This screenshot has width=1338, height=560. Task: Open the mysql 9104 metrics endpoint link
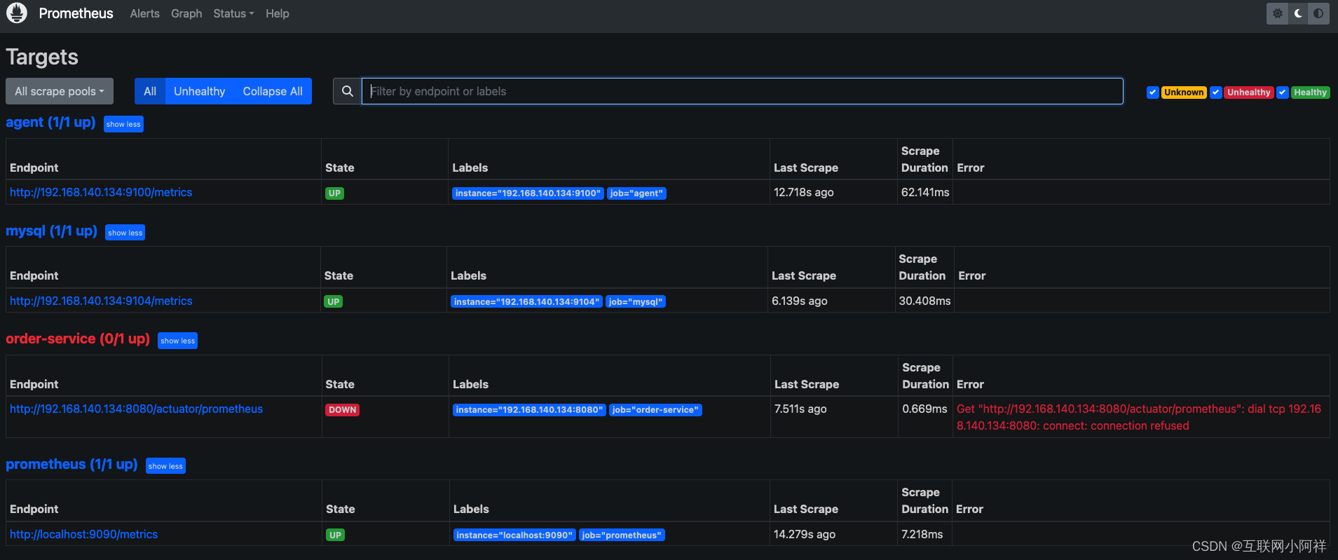click(x=101, y=301)
